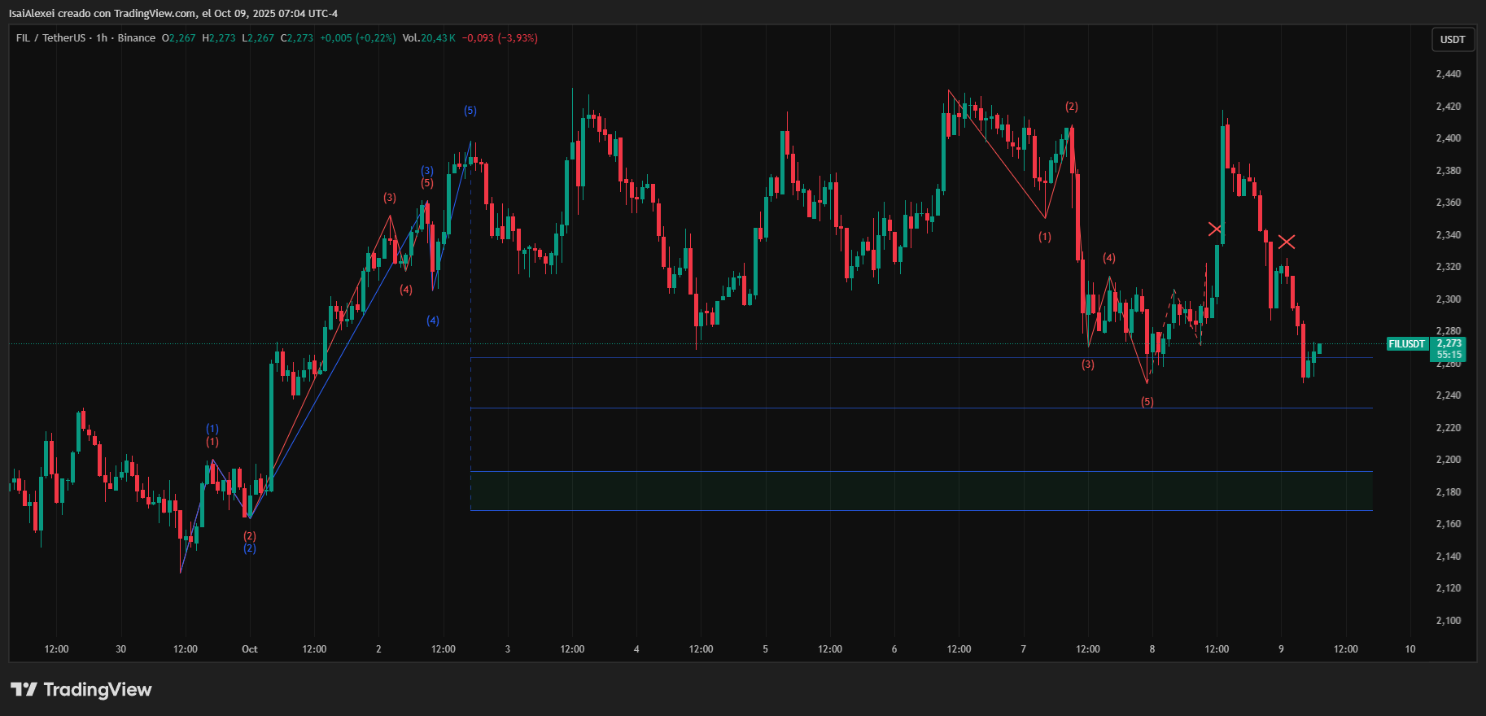Select the green shaded rectangle zone
This screenshot has height=716, width=1486.
[x=921, y=491]
